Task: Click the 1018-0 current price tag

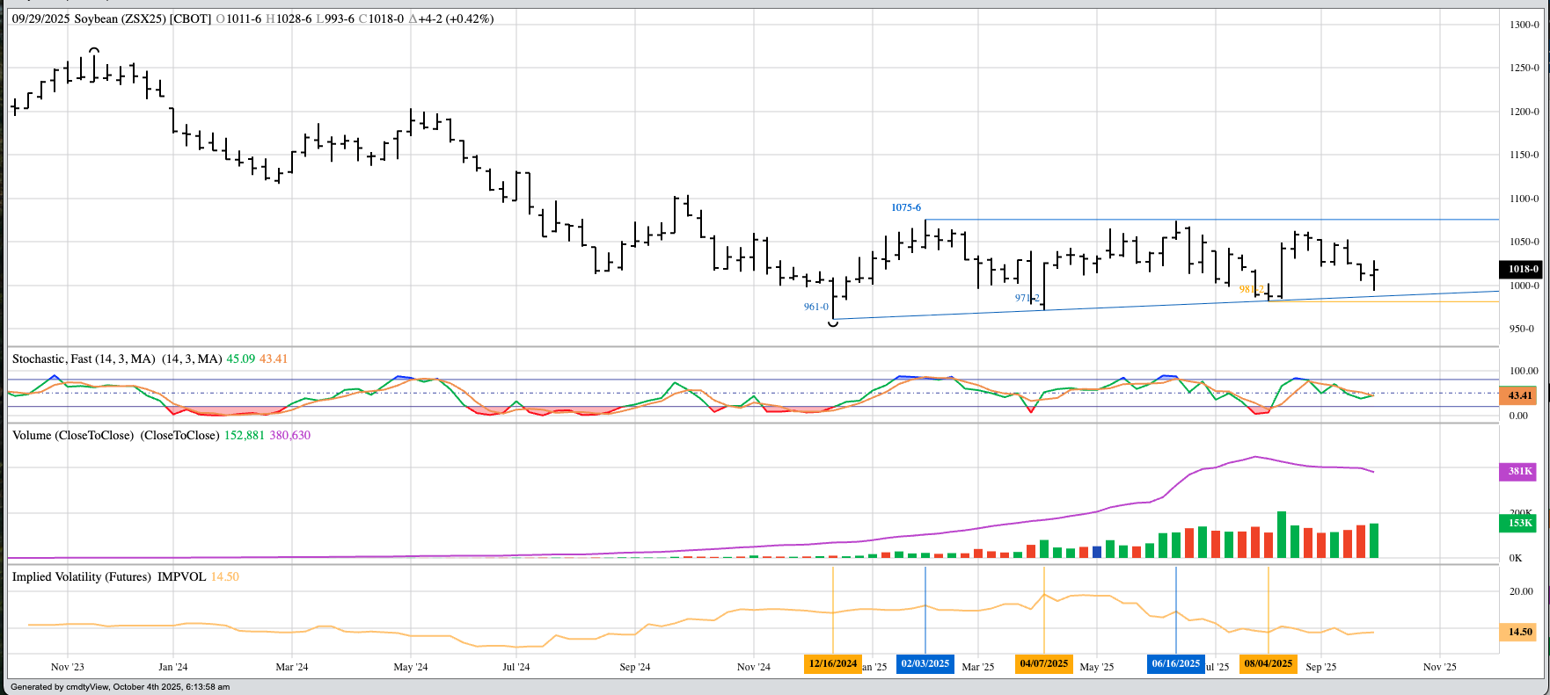Action: click(x=1522, y=270)
